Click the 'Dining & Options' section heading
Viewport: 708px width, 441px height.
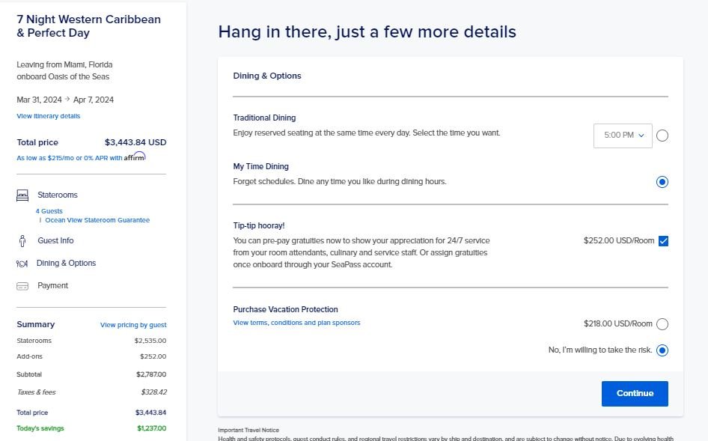(267, 76)
